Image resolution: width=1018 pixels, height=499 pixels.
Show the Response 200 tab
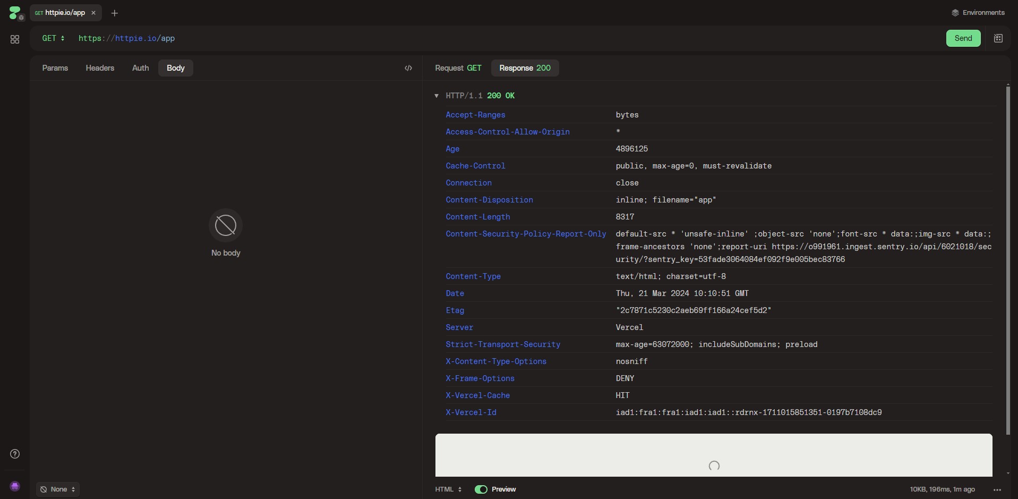525,68
